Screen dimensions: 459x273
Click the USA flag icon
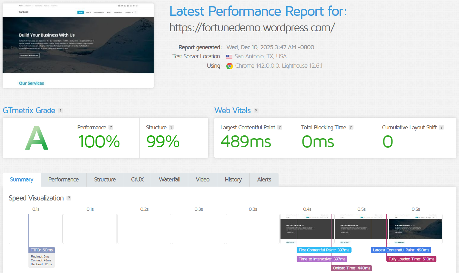(x=229, y=57)
